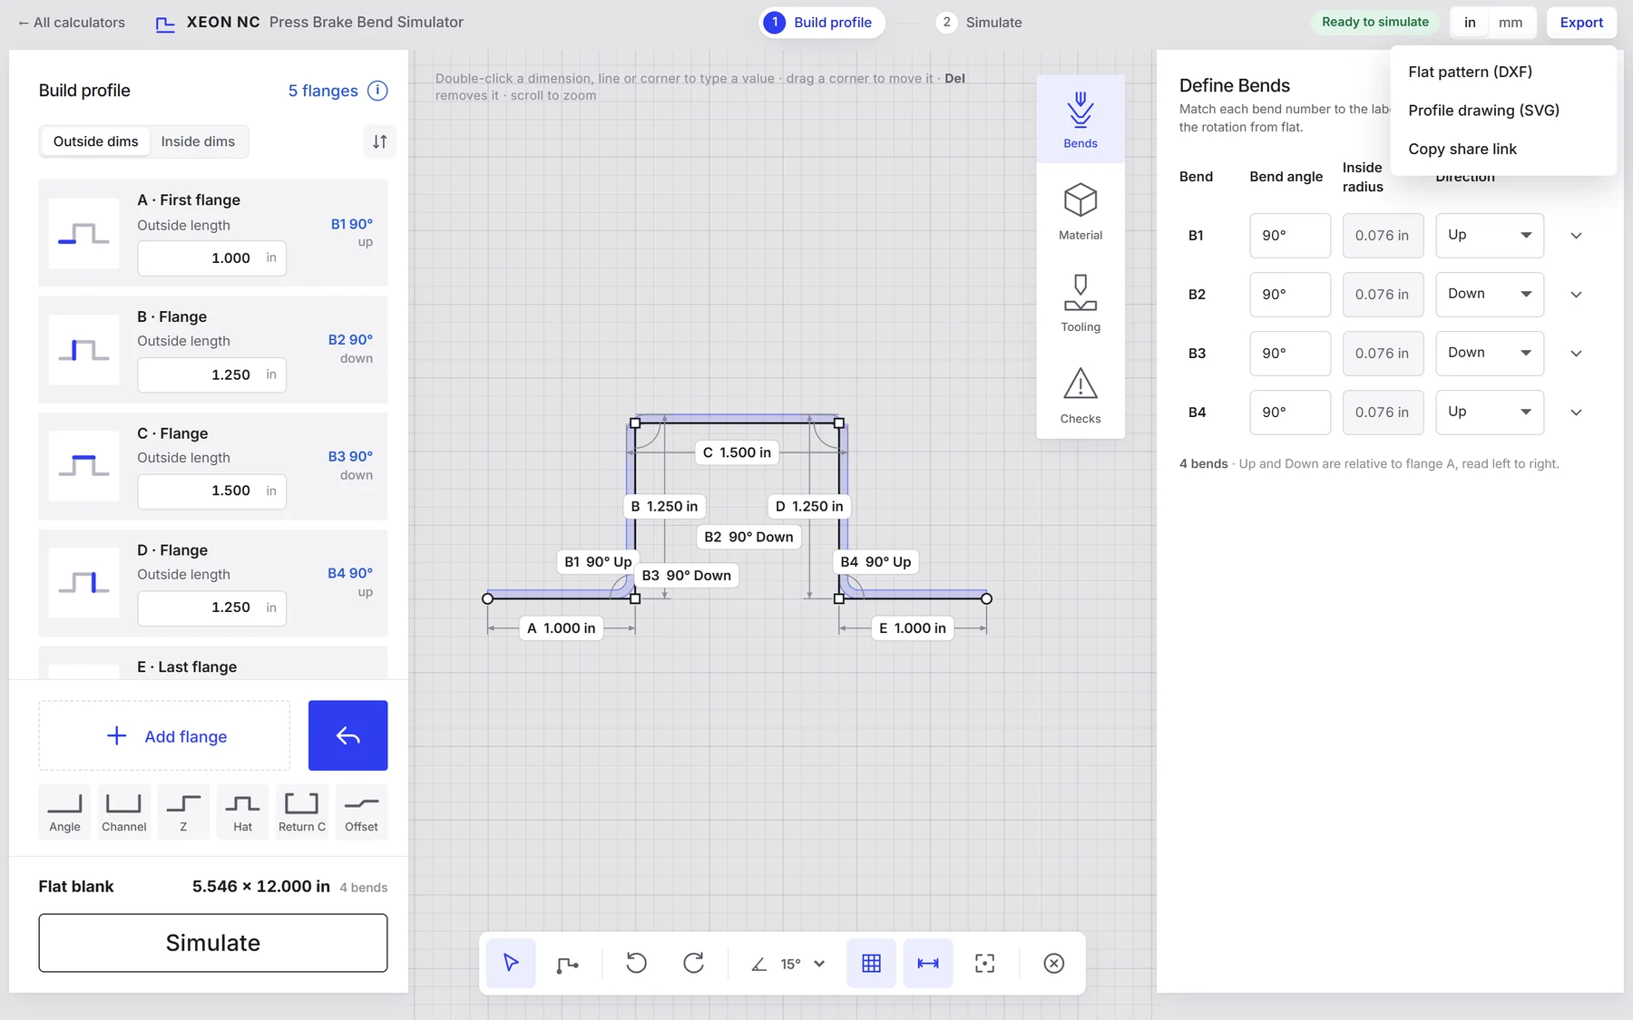The image size is (1633, 1020).
Task: Undo the last action
Action: 637,963
